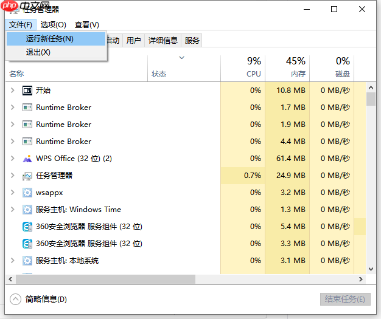Image resolution: width=381 pixels, height=319 pixels.
Task: Expand the Runtime Broker row using 1.9 MB
Action: click(12, 125)
